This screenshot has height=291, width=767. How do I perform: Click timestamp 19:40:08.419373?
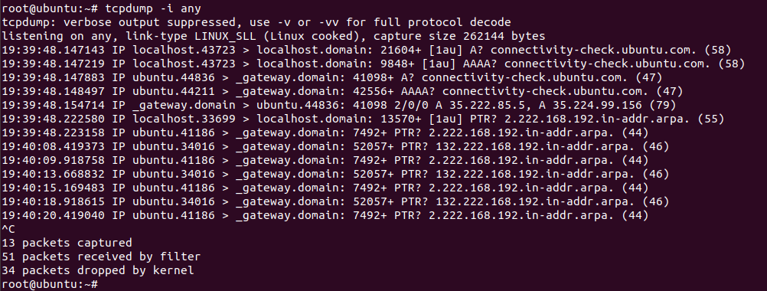53,146
